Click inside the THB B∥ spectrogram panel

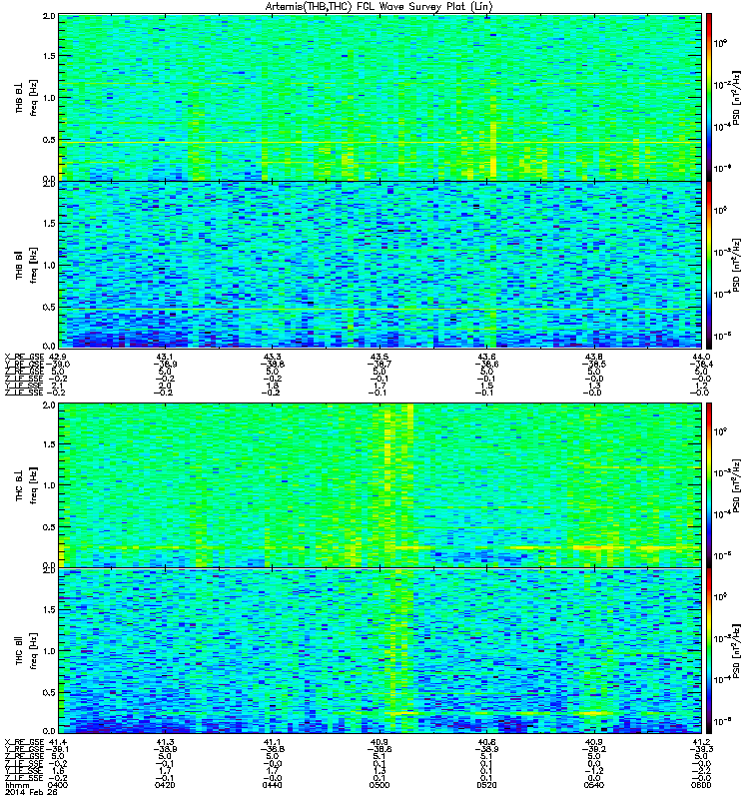379,265
